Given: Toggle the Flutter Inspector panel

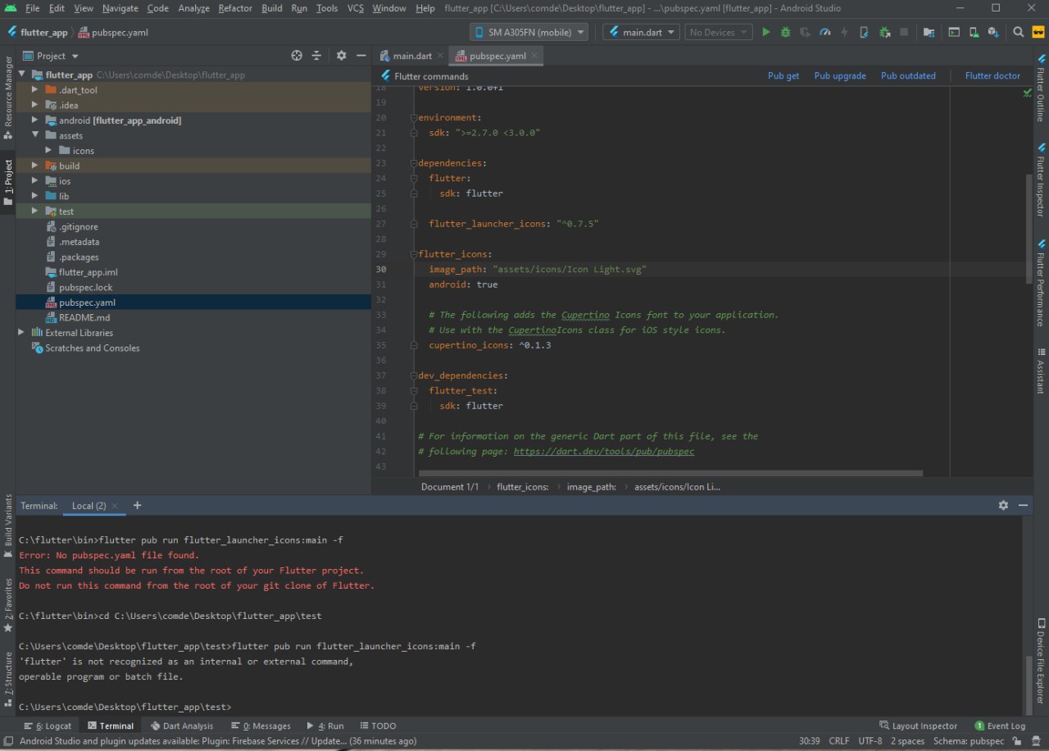Looking at the screenshot, I should click(x=1041, y=180).
